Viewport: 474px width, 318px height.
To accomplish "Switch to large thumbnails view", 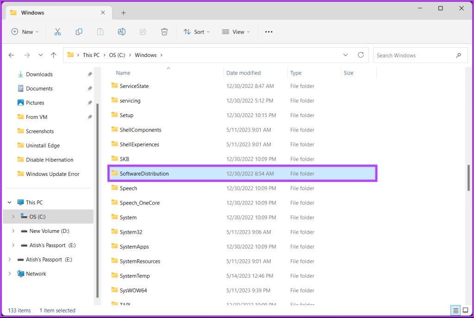I will point(466,310).
